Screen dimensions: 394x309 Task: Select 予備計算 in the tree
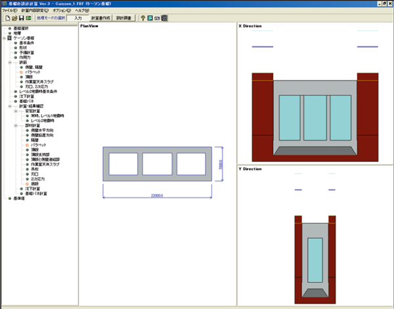[x=27, y=52]
